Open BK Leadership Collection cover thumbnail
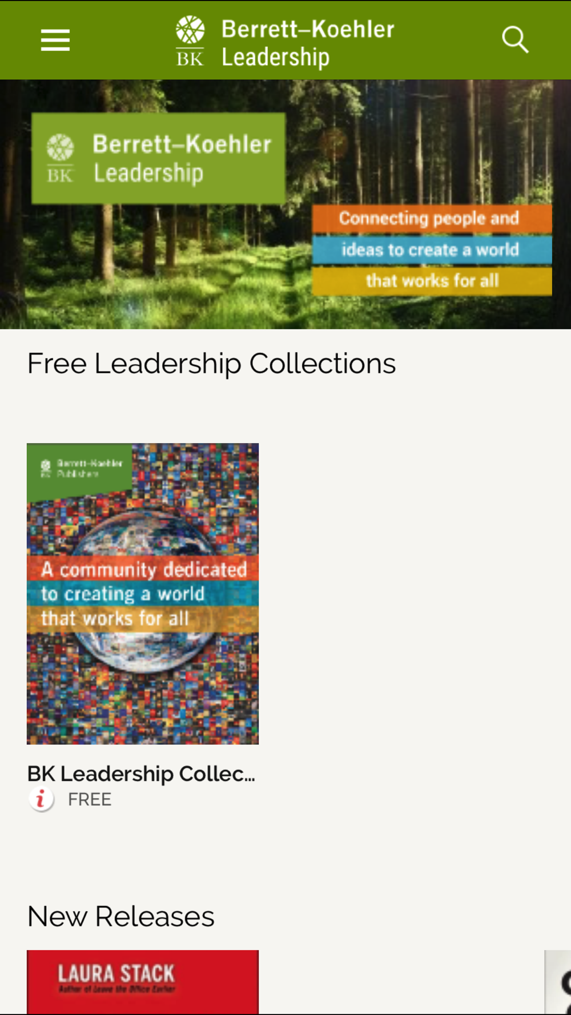Viewport: 571px width, 1015px height. (x=143, y=594)
